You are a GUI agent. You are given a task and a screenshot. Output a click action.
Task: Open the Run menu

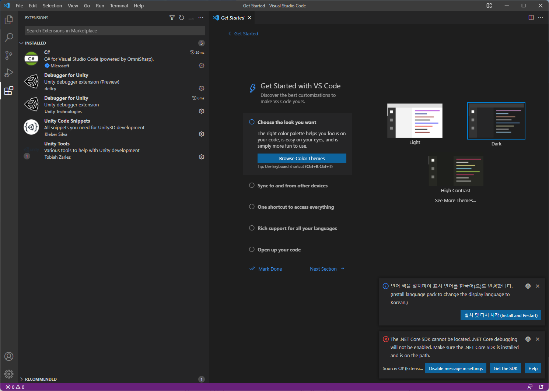[100, 6]
